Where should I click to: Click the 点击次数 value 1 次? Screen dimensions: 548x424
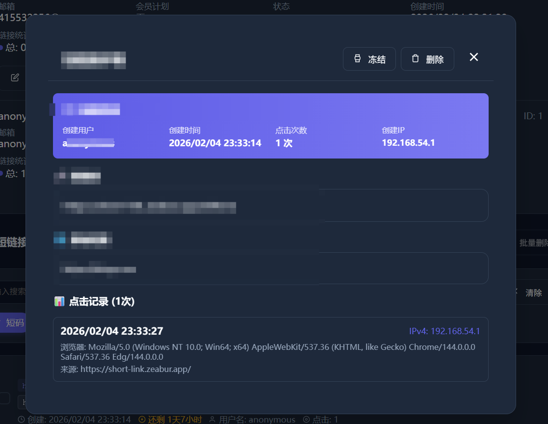coord(284,143)
